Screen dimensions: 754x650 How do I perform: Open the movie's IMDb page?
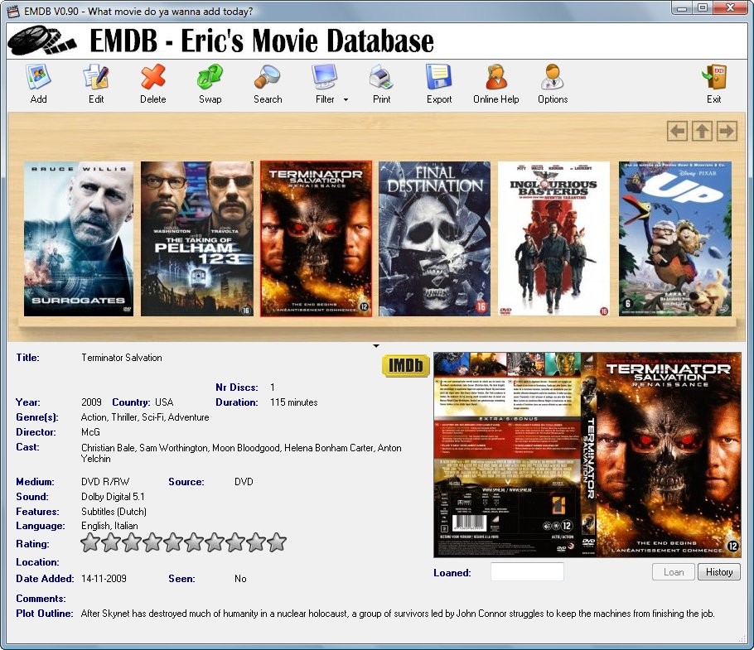[x=405, y=364]
